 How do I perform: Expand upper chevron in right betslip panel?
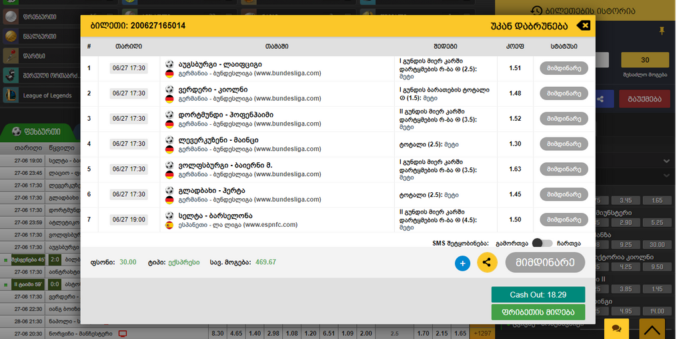pos(666,161)
